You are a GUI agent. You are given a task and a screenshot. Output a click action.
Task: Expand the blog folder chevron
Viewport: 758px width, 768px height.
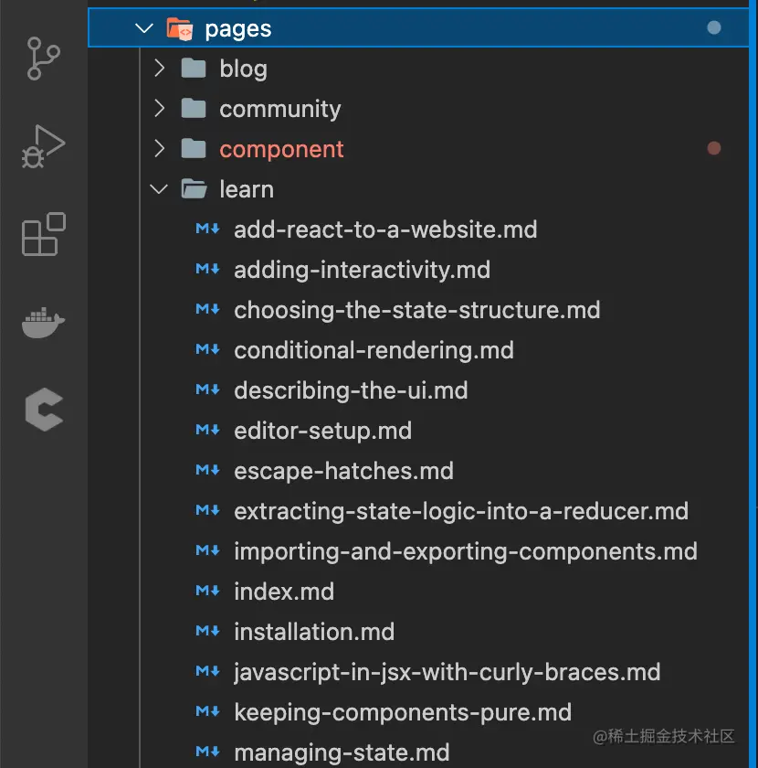click(x=160, y=69)
